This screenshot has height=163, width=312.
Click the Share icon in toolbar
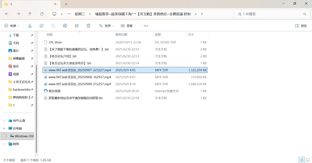pyautogui.click(x=77, y=26)
